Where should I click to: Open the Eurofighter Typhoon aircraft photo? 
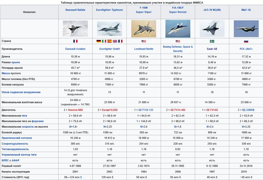point(109,29)
